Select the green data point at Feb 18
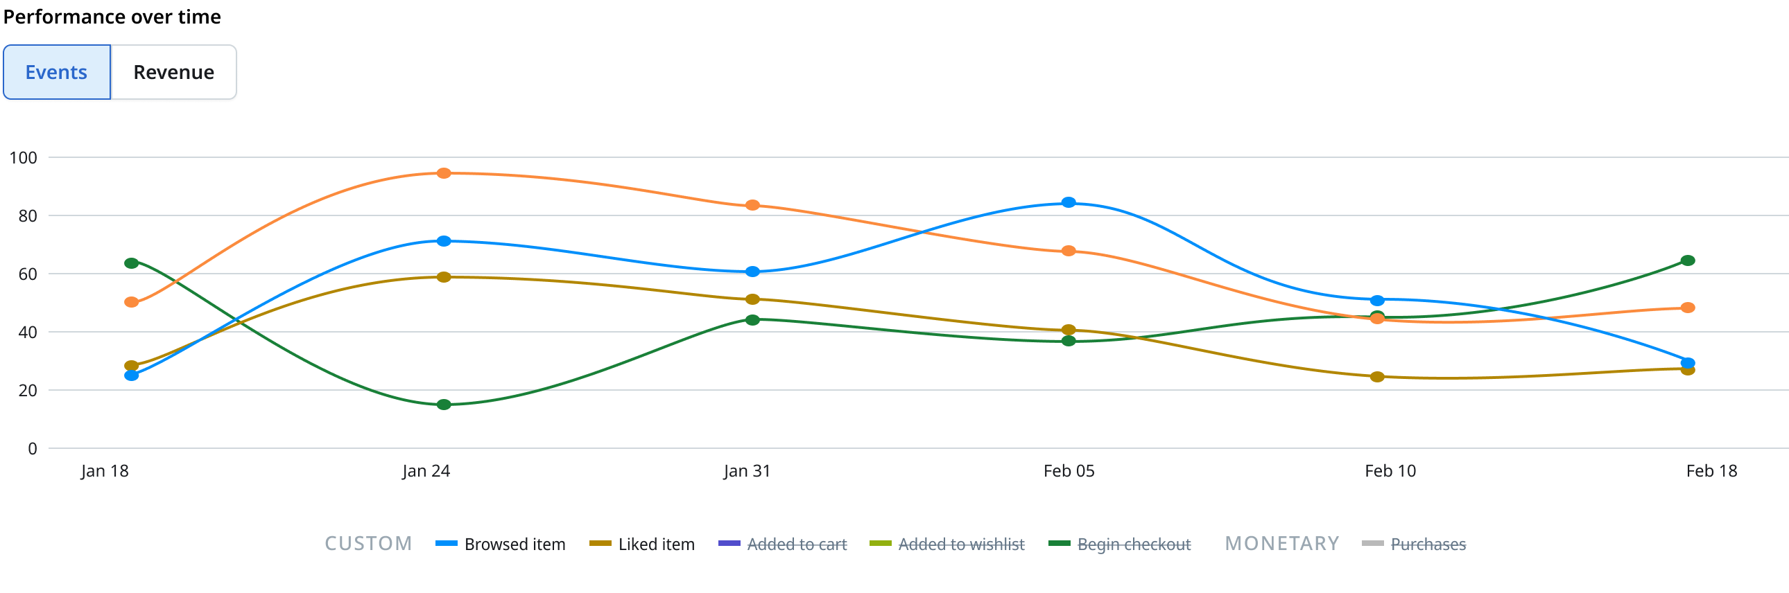The height and width of the screenshot is (593, 1789). (1688, 260)
